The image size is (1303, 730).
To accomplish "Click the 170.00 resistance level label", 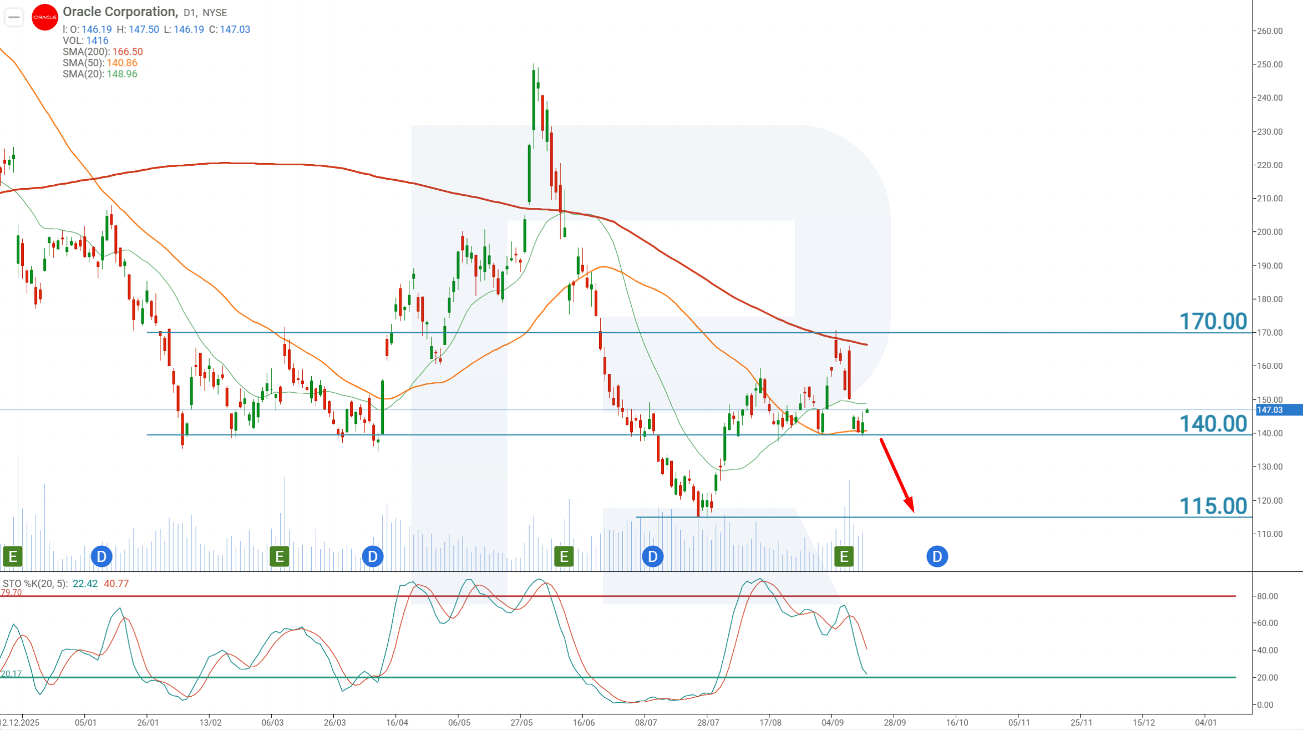I will coord(1213,321).
